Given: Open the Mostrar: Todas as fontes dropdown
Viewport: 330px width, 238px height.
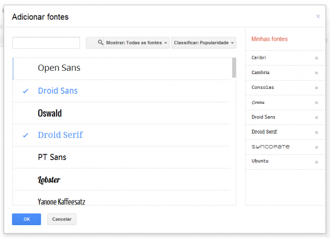Looking at the screenshot, I should point(128,43).
